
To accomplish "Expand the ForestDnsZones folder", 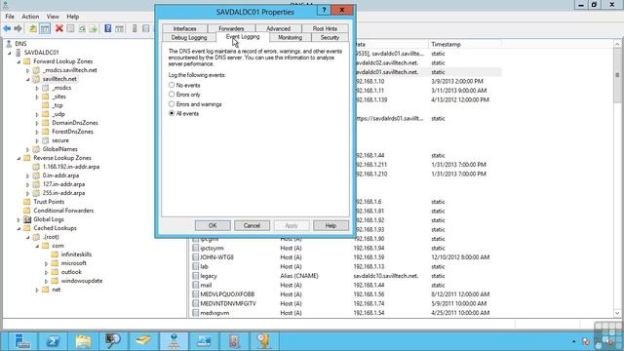I will 37,132.
